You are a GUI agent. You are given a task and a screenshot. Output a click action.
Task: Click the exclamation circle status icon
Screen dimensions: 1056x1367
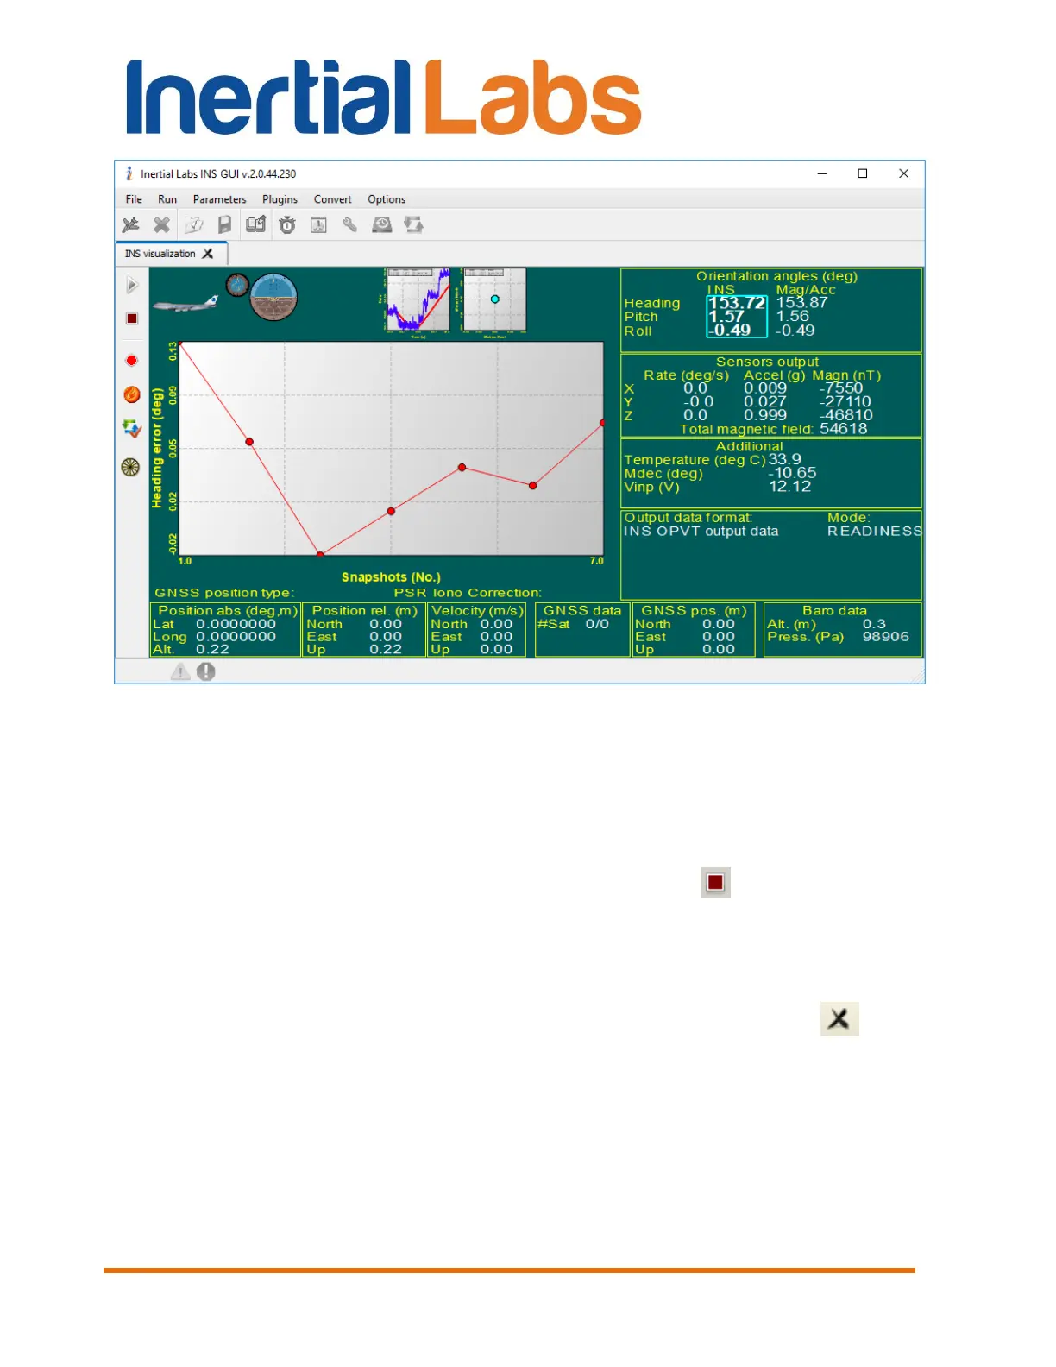pos(205,671)
